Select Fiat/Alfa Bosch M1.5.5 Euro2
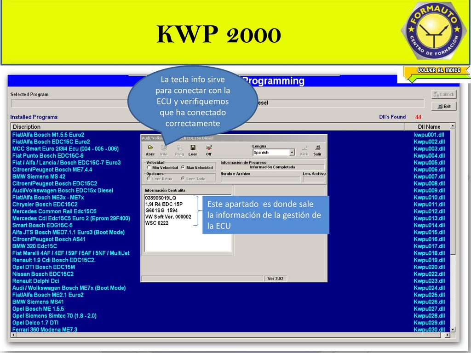Viewport: 471px width, 353px height. pos(48,135)
